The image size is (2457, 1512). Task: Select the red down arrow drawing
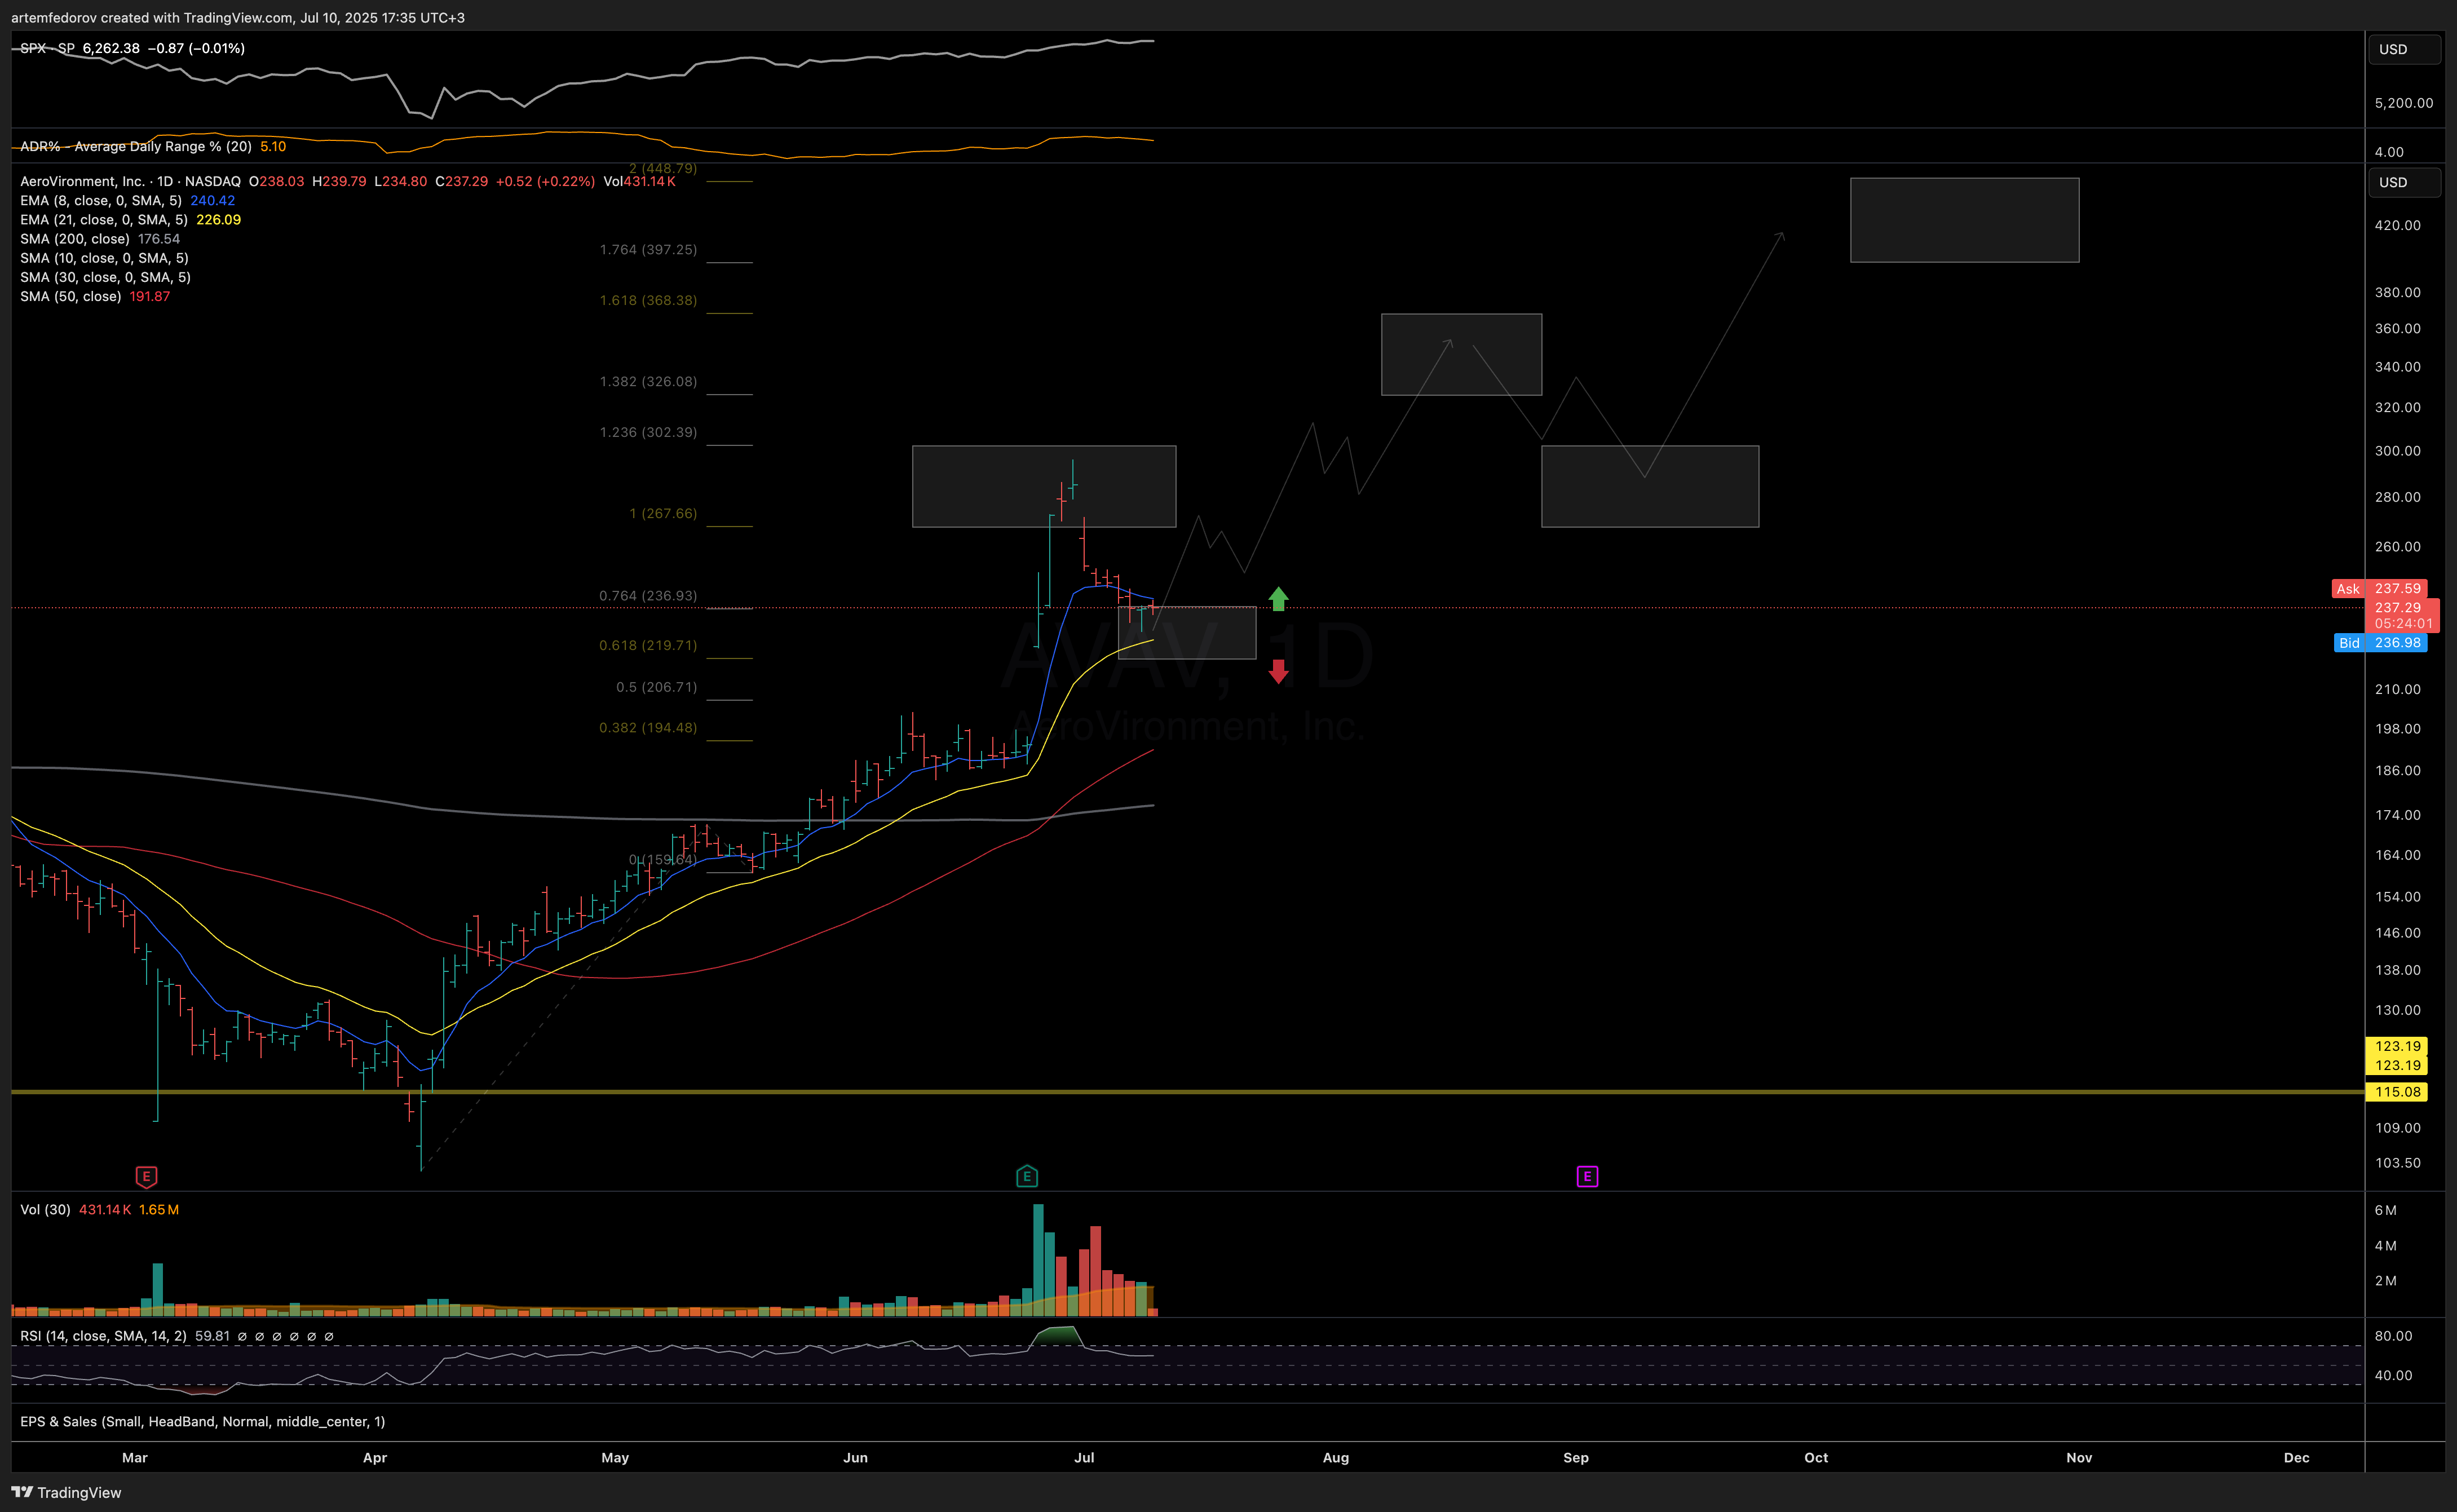[x=1278, y=672]
